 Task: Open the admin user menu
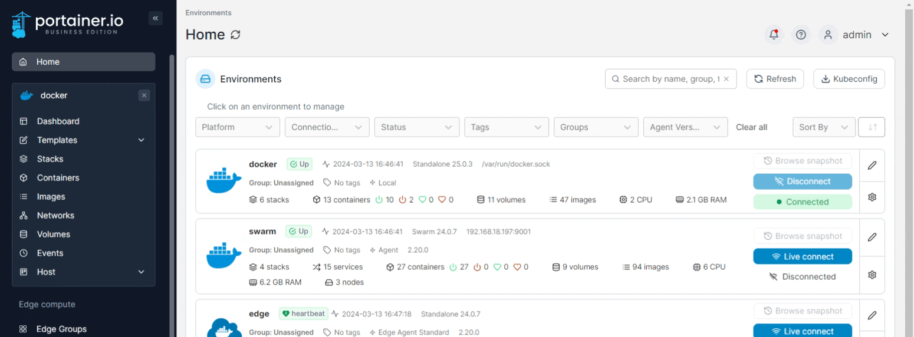(856, 35)
